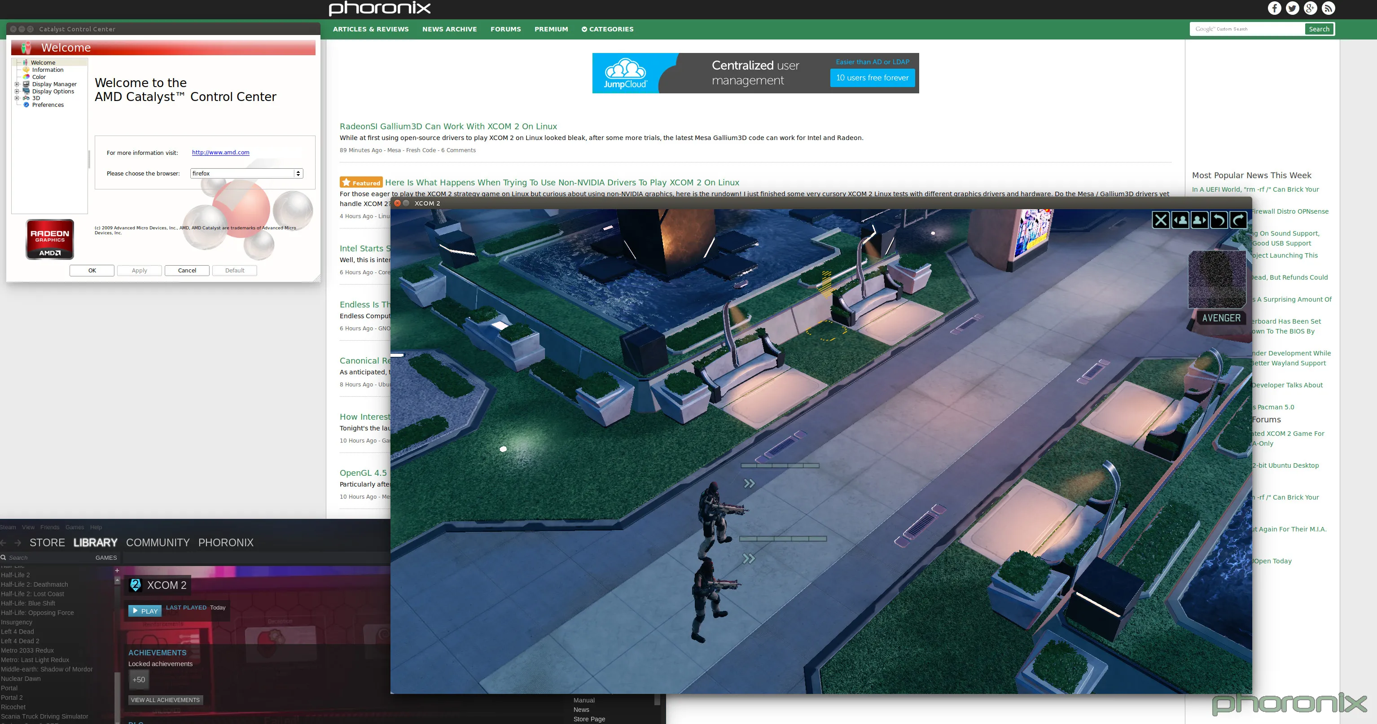The image size is (1377, 724).
Task: Click the JumpCloud logo in the ad
Action: click(625, 73)
